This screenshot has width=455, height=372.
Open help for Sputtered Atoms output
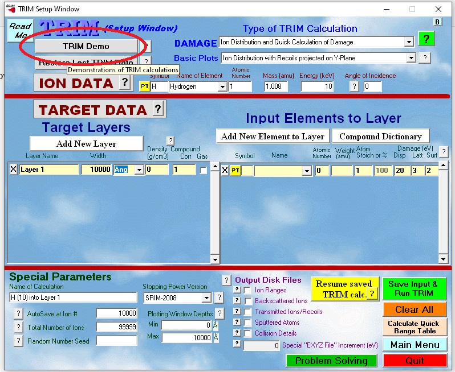[x=237, y=322]
